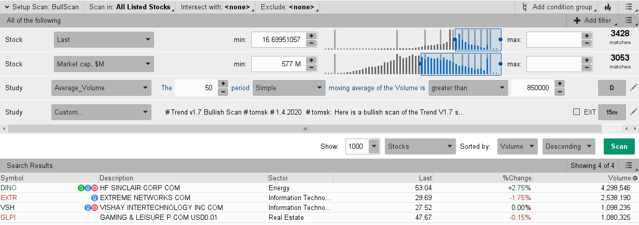
Task: Open the Sorted by Volume dropdown
Action: [518, 146]
